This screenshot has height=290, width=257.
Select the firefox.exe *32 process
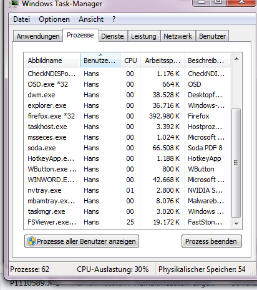pos(127,116)
